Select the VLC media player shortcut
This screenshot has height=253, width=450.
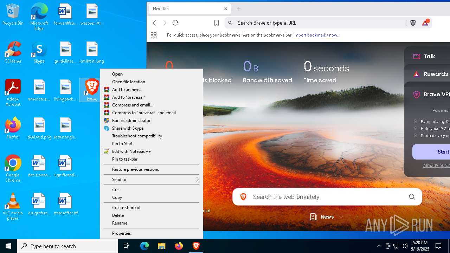[x=13, y=207]
